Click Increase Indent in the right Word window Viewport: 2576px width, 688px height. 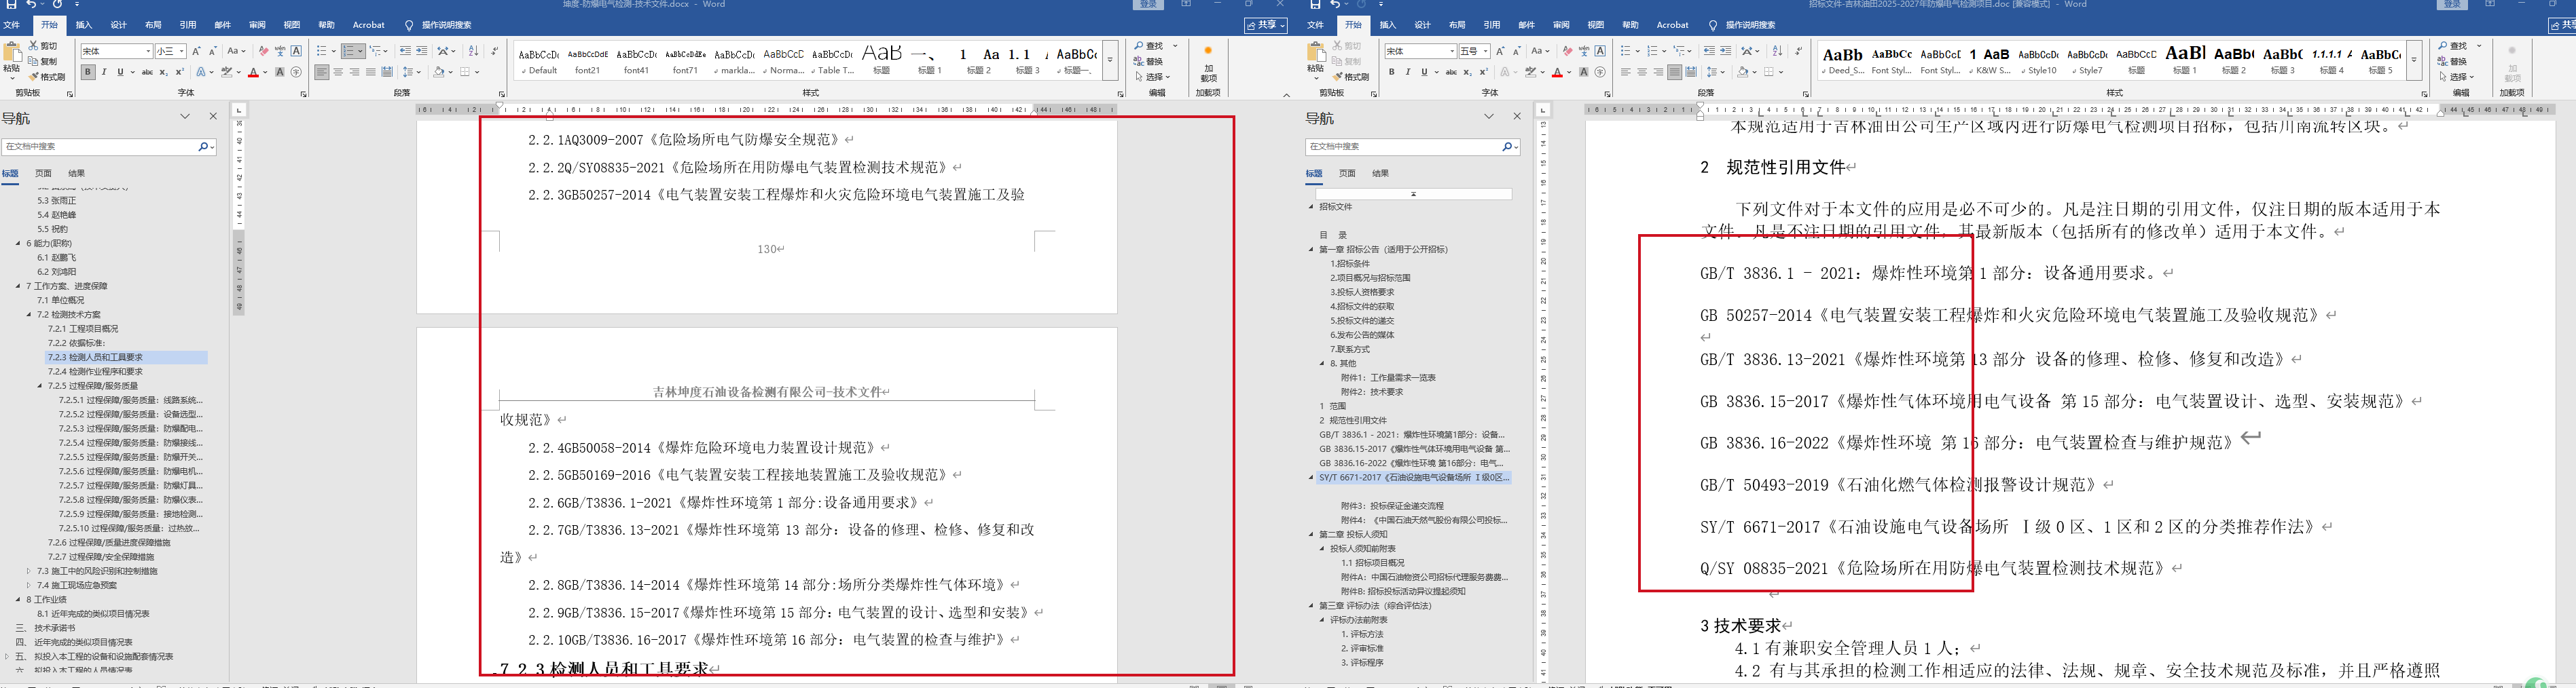[x=1725, y=51]
